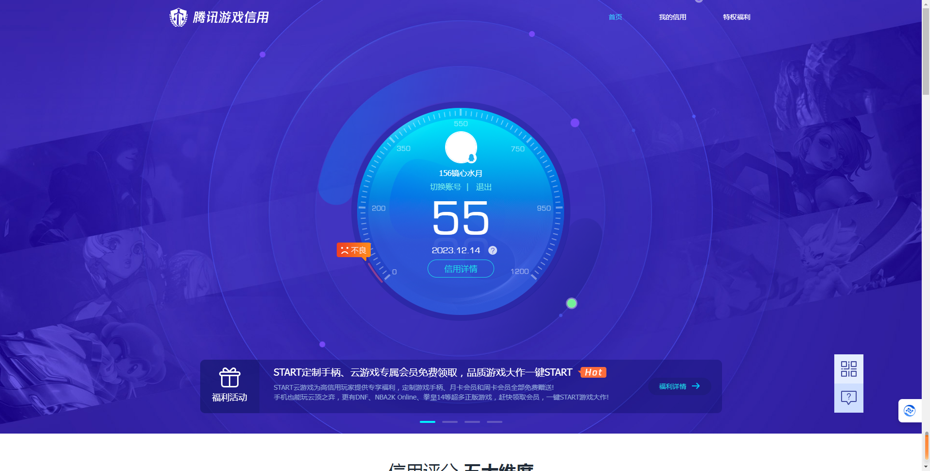Screen dimensions: 930x471
Task: Open the help feedback chat icon
Action: (x=849, y=398)
